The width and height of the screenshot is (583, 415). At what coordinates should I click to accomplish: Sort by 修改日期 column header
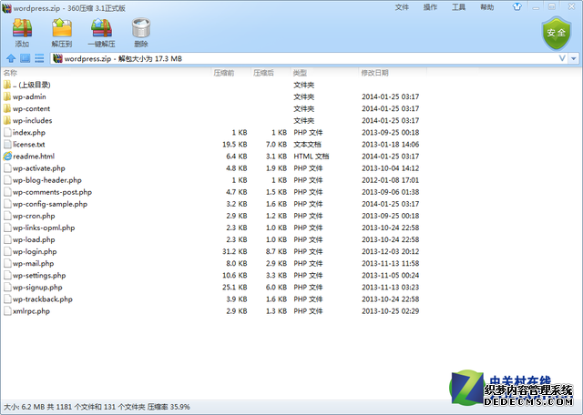(374, 73)
